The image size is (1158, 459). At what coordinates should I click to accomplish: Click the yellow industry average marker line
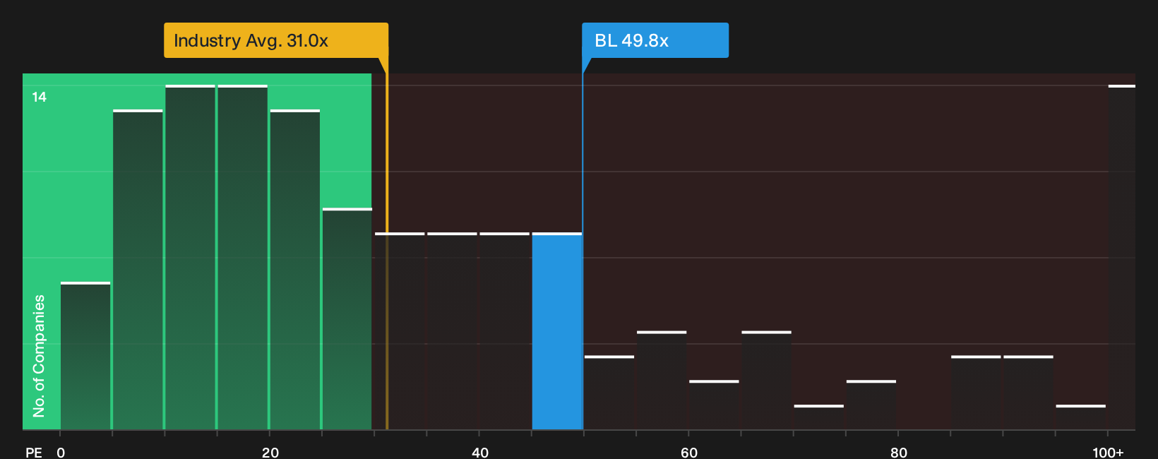point(387,244)
